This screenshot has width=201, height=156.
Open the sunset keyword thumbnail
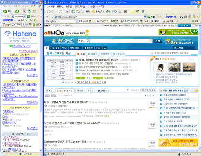click(189, 67)
